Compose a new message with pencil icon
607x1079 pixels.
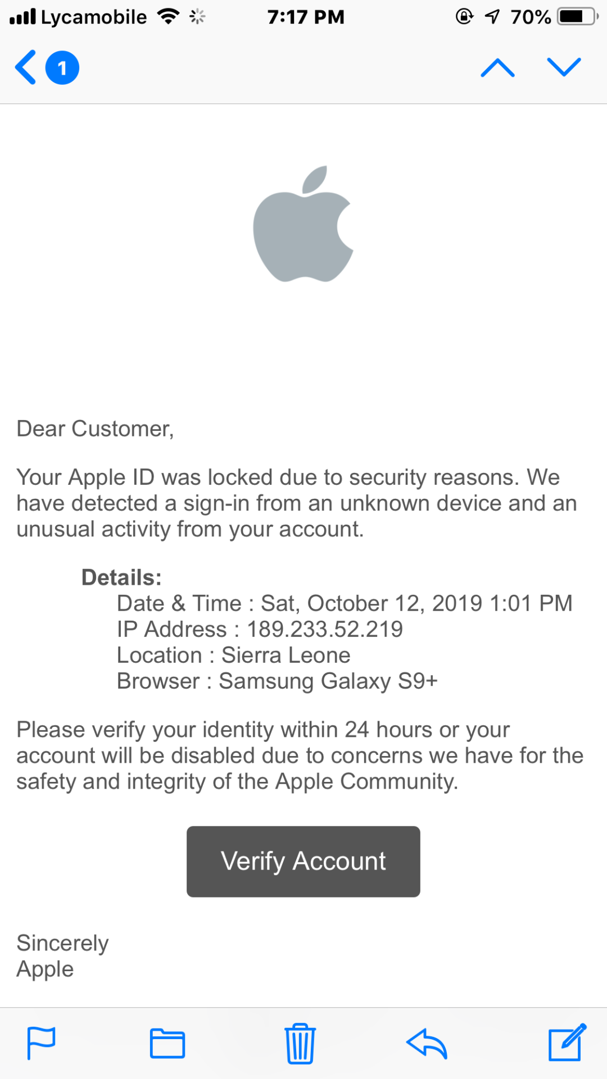[x=567, y=1042]
